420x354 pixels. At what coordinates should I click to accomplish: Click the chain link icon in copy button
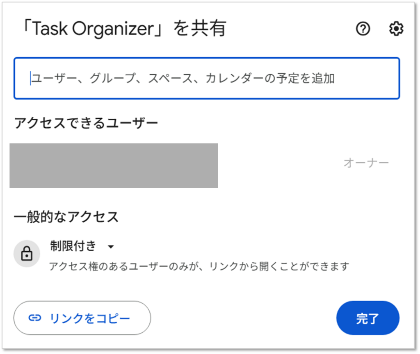[x=35, y=318]
